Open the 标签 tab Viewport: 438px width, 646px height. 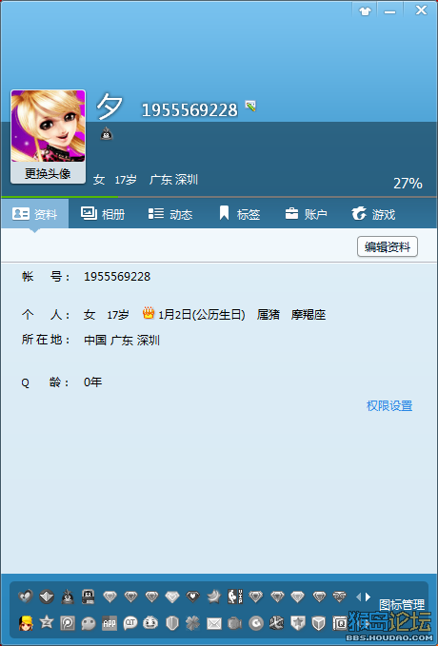click(239, 214)
